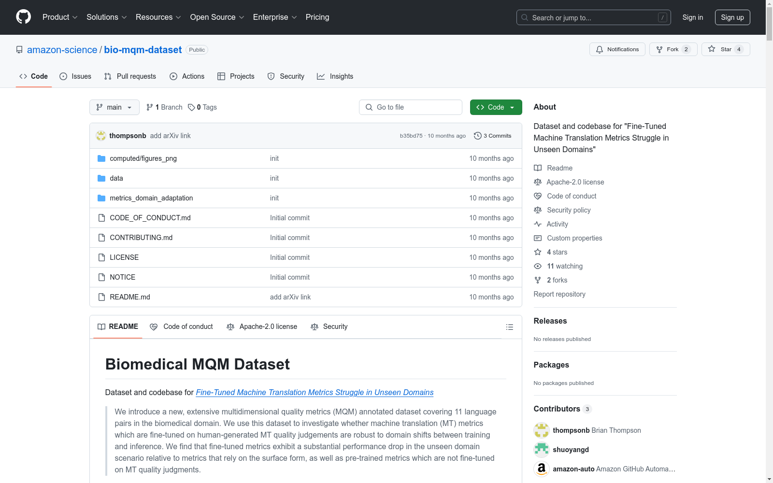Screen dimensions: 773x483
Task: Open the arXiv paper title link
Action: (315, 392)
